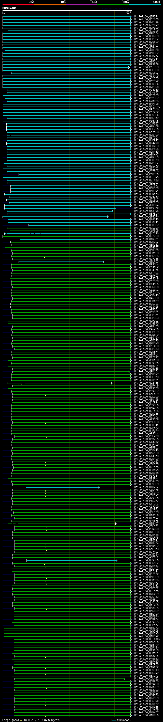This screenshot has width=163, height=722.
Task: Select the UniRef100_A9PJC9 entry
Action: pyautogui.click(x=146, y=50)
